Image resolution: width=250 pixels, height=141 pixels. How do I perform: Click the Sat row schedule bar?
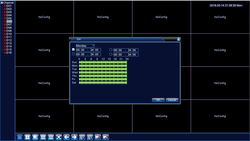point(103,83)
